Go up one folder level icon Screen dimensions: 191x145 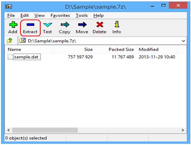[10, 41]
